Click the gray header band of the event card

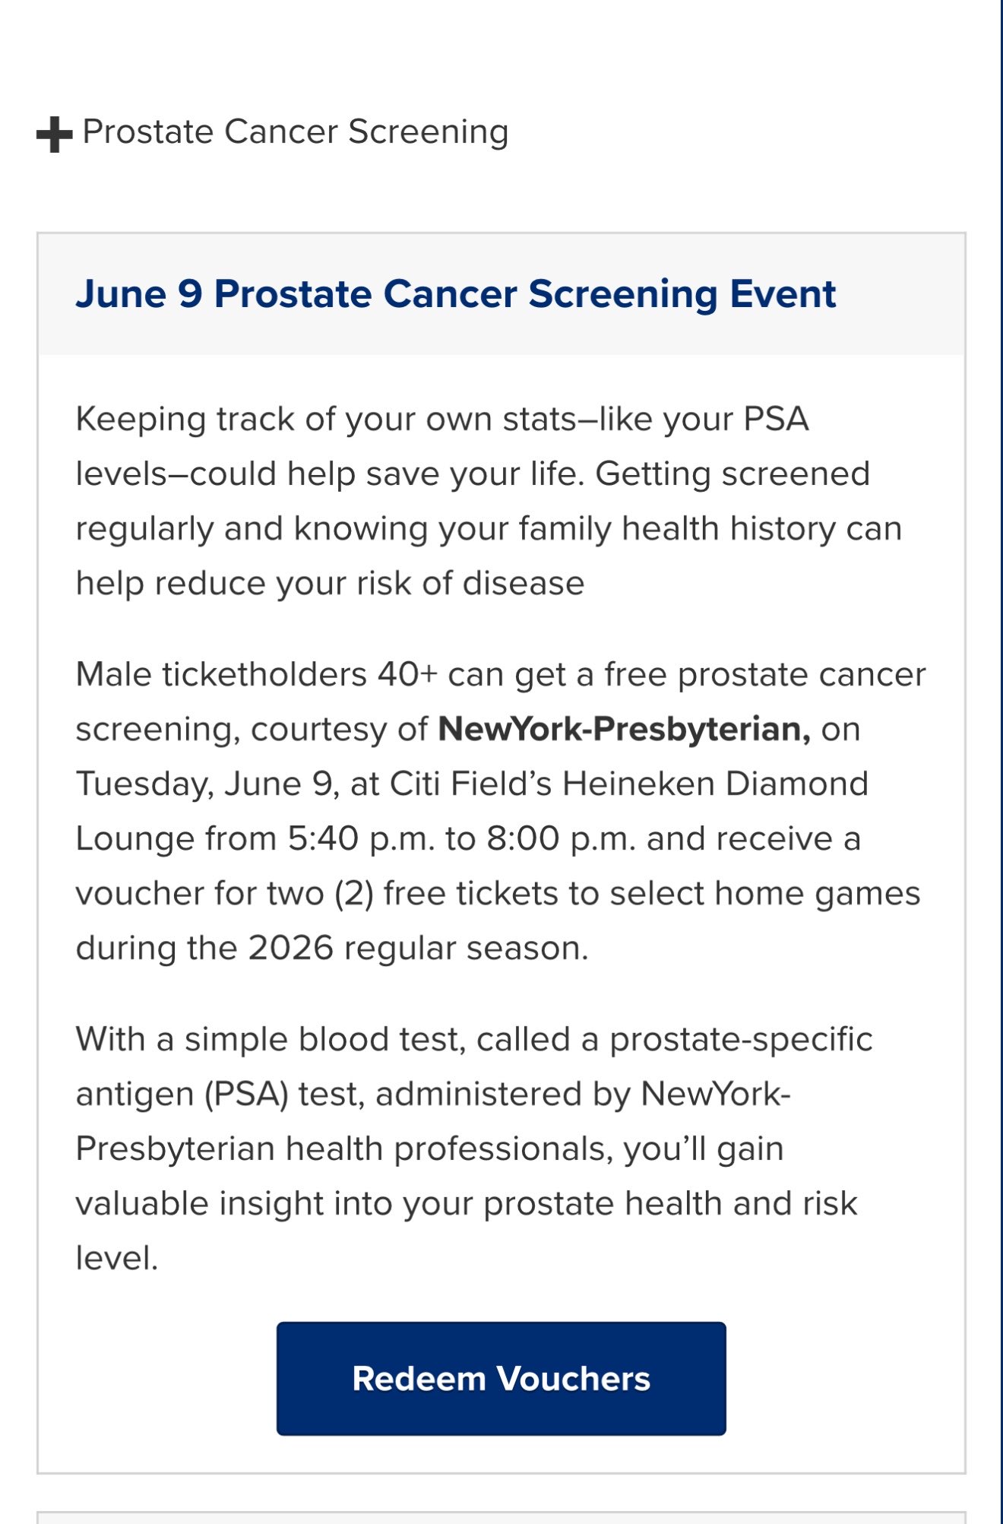point(501,294)
